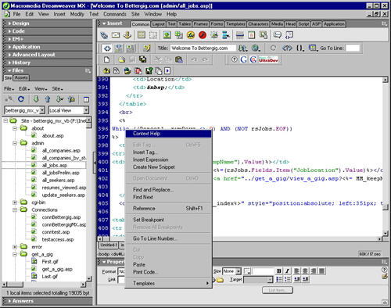Click the Save All icon
Viewport: 391px width, 308px height.
[x=142, y=59]
